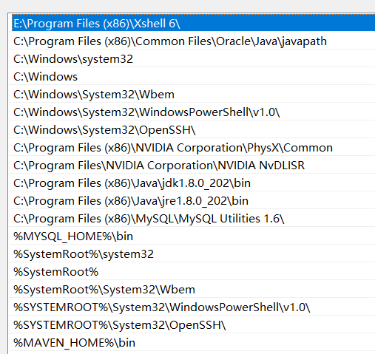Click the C:\Windows\system32 row

click(192, 59)
